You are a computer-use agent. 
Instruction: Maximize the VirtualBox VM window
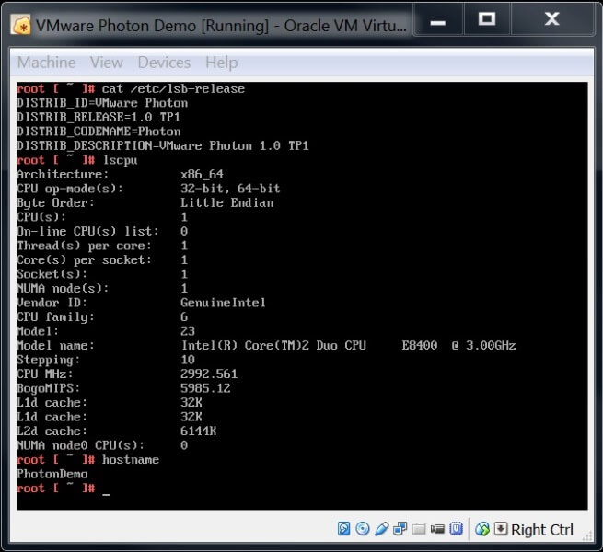pos(487,18)
